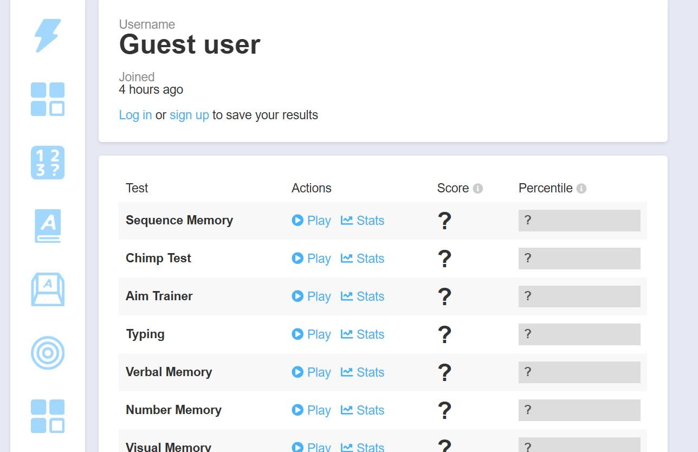
Task: Open the Aim Trainer target icon
Action: tap(48, 353)
